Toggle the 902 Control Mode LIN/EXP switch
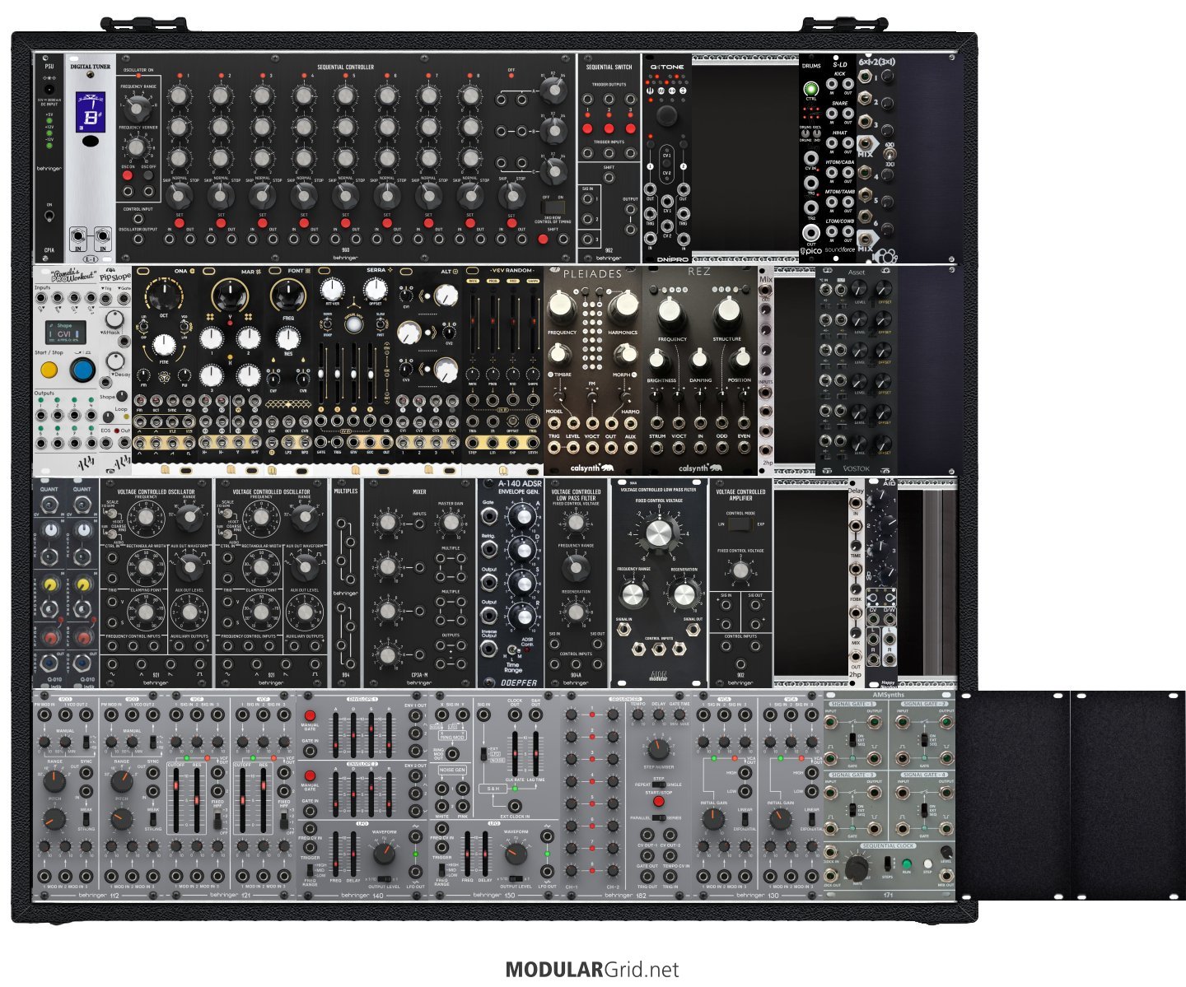 coord(740,524)
